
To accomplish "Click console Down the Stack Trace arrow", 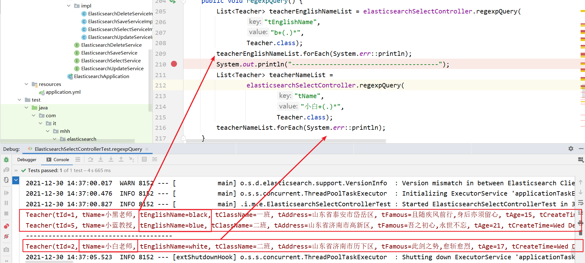I will [581, 192].
